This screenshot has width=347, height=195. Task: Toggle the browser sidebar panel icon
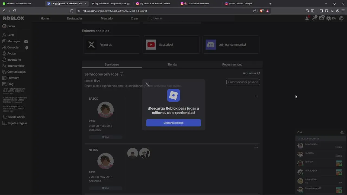(x=321, y=11)
